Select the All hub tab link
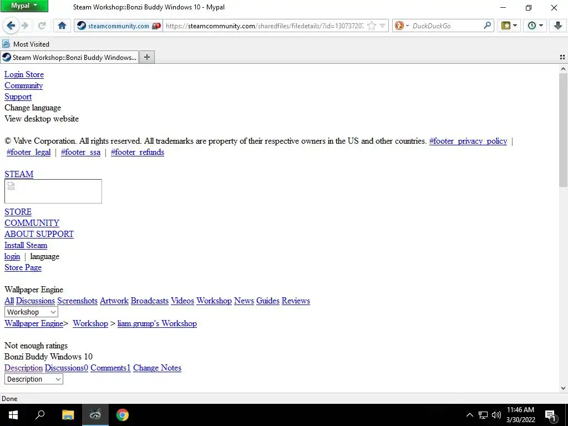 pos(9,301)
